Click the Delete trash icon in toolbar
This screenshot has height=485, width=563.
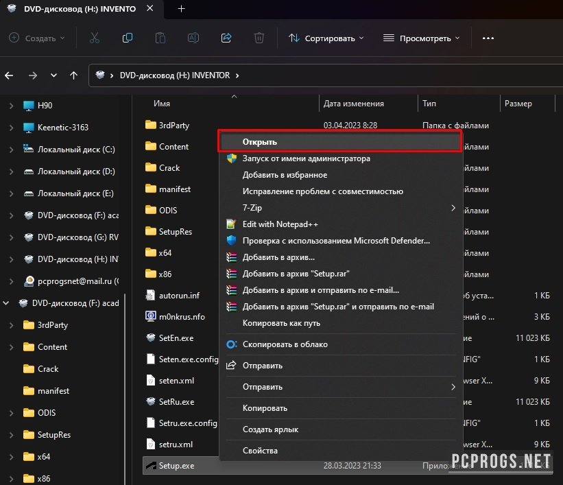point(259,38)
